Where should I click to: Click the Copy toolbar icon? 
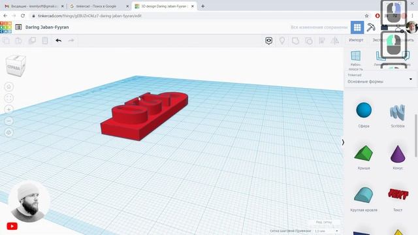[x=6, y=40]
